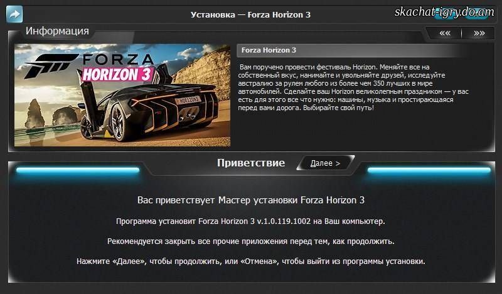Click the «Далее» / «Отмена» instruction line
Image resolution: width=502 pixels, height=294 pixels.
(x=251, y=261)
